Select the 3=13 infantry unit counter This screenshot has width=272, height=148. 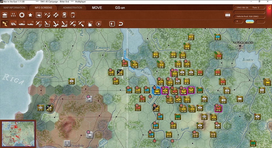(x=178, y=100)
